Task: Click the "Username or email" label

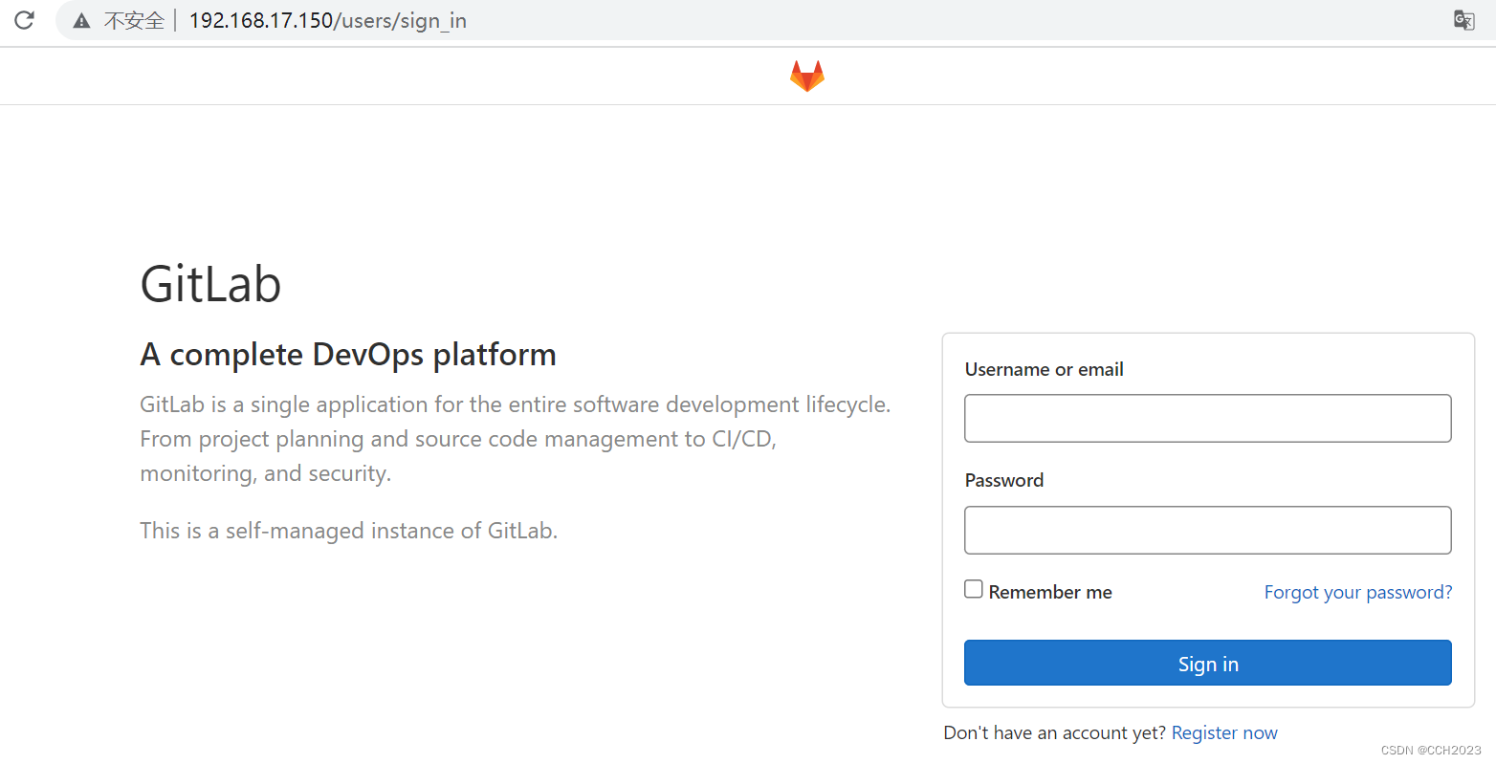Action: (1044, 369)
